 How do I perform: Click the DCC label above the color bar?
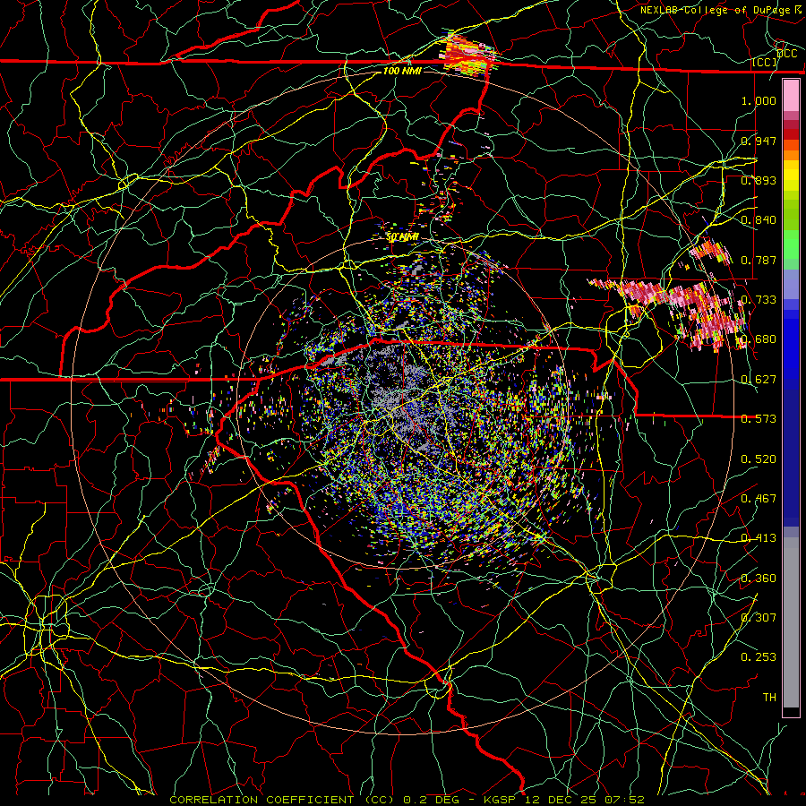click(x=786, y=54)
